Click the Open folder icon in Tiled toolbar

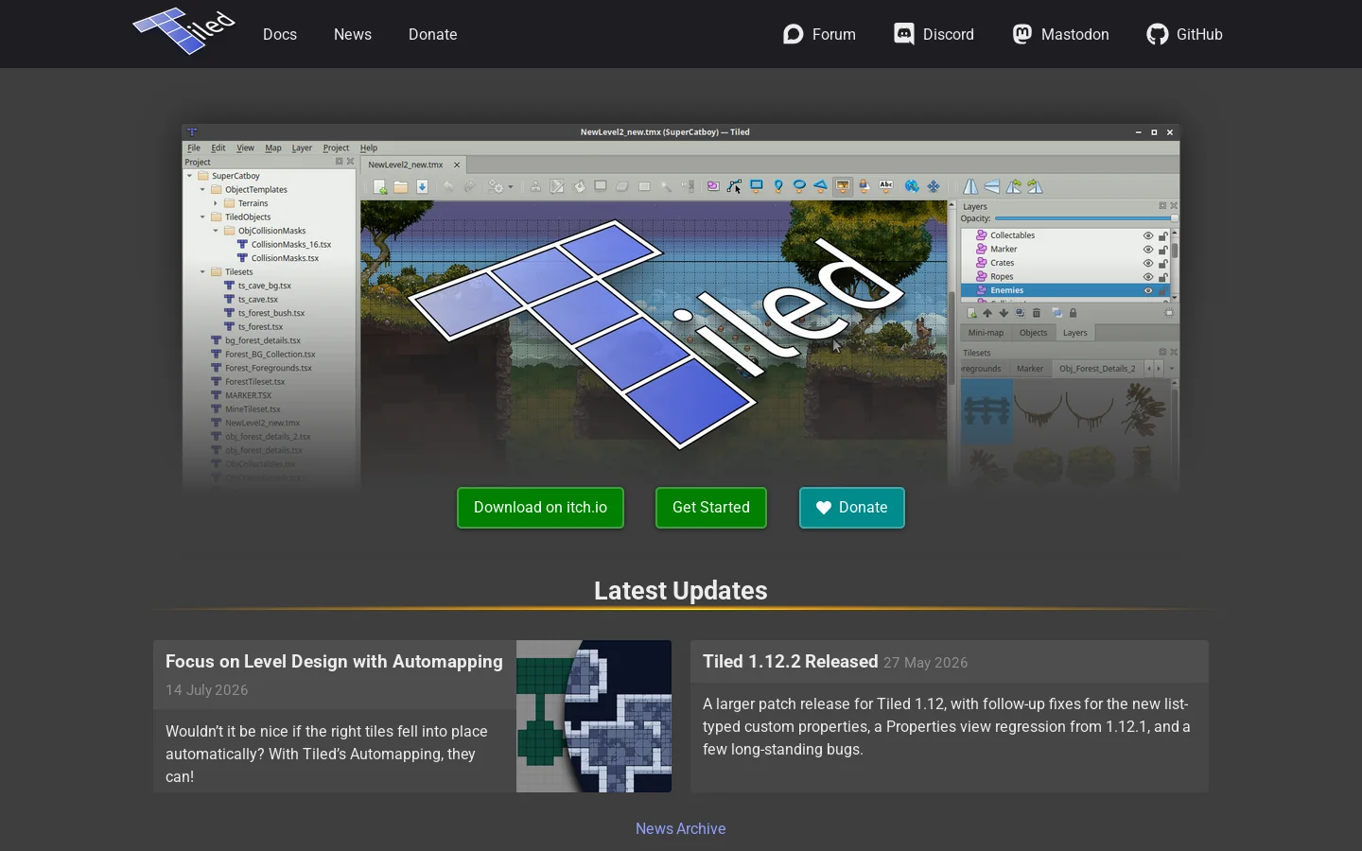pos(401,187)
